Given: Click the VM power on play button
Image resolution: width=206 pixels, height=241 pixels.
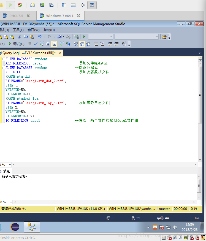Looking at the screenshot, I should pos(10,5).
